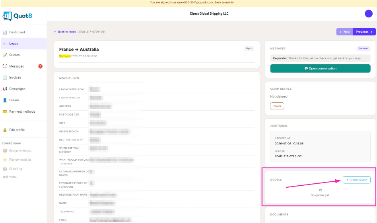Screen dimensions: 377x223
Task: Create a new quote
Action: click(357, 180)
